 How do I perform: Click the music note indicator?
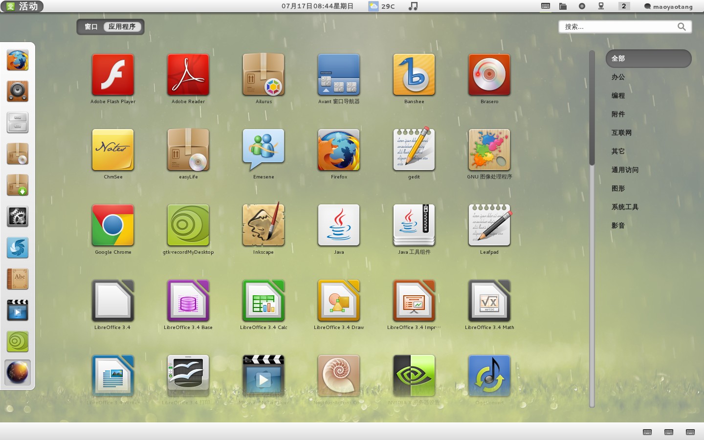point(413,6)
